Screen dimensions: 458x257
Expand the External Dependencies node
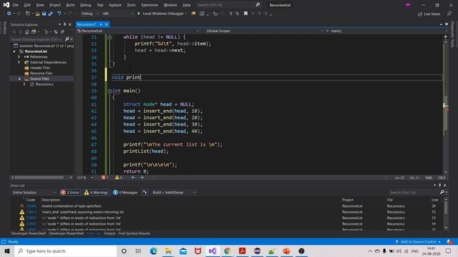click(19, 62)
